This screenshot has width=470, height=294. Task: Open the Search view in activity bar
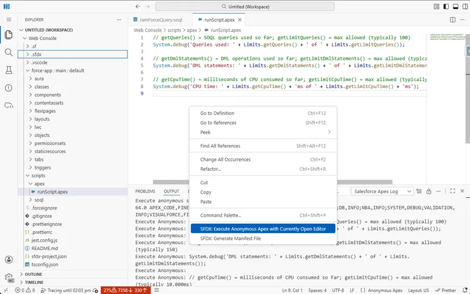pos(9,52)
